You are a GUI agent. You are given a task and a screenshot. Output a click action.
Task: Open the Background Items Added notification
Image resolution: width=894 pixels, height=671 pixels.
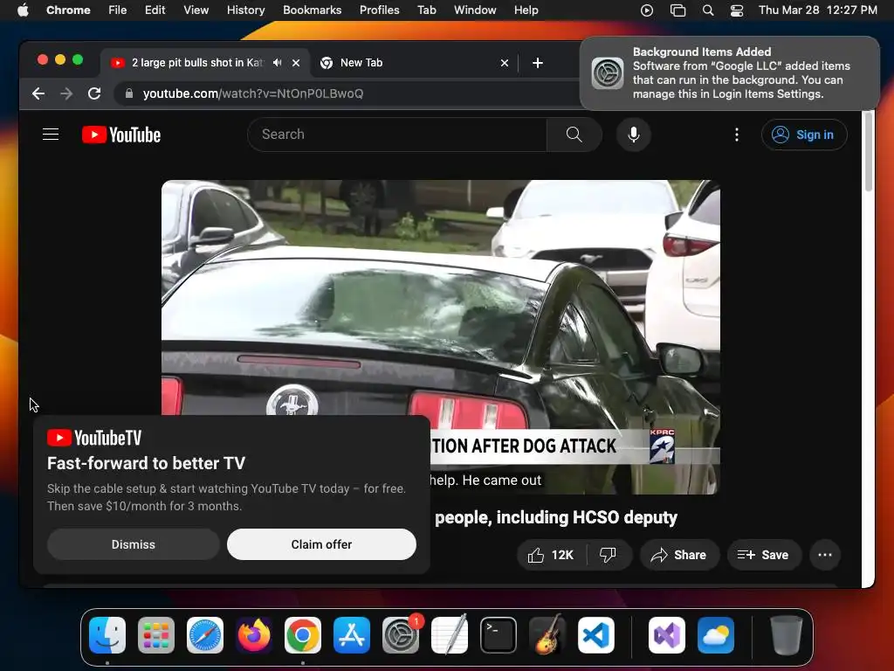tap(729, 73)
